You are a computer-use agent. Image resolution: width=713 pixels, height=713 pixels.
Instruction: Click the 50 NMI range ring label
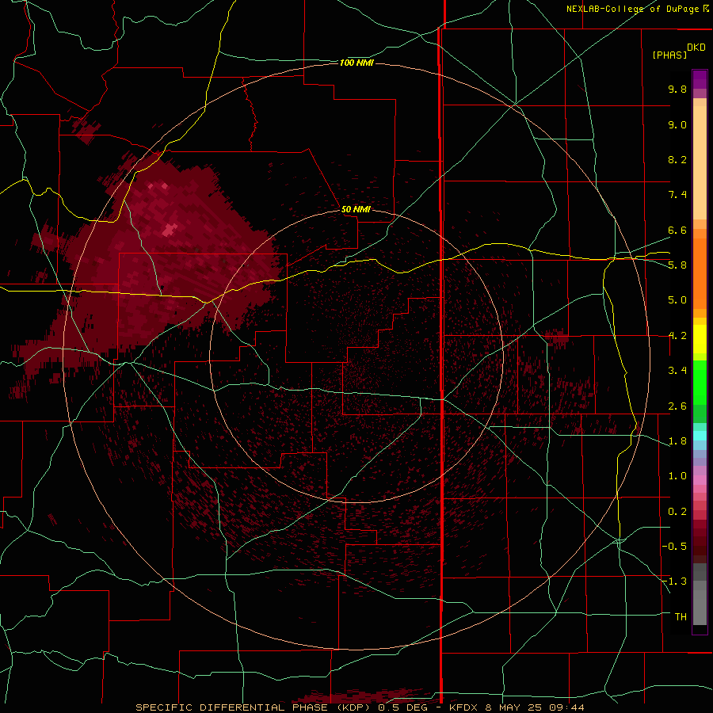[356, 209]
